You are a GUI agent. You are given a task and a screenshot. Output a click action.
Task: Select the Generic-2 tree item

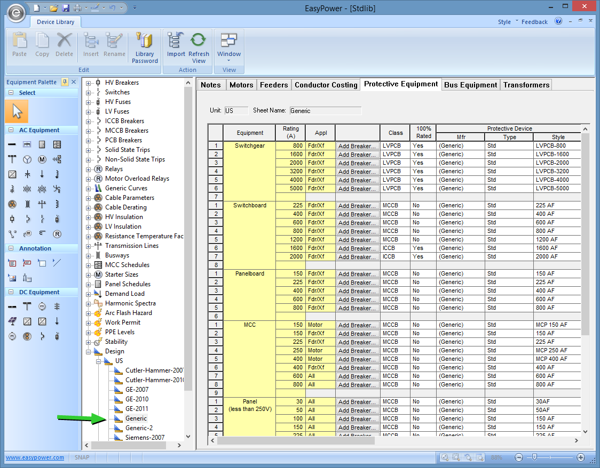139,428
